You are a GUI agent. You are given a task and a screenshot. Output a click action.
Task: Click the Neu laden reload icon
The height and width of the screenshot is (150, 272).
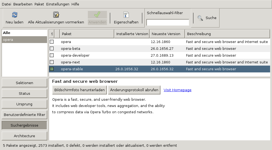15,15
